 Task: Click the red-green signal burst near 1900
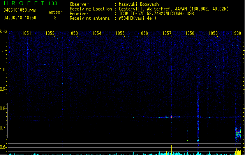238,133
